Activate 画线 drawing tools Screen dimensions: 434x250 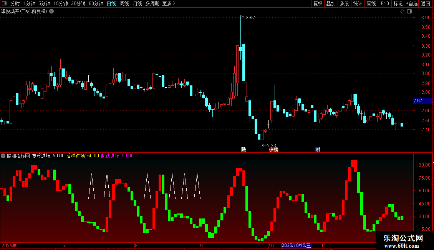(x=371, y=3)
